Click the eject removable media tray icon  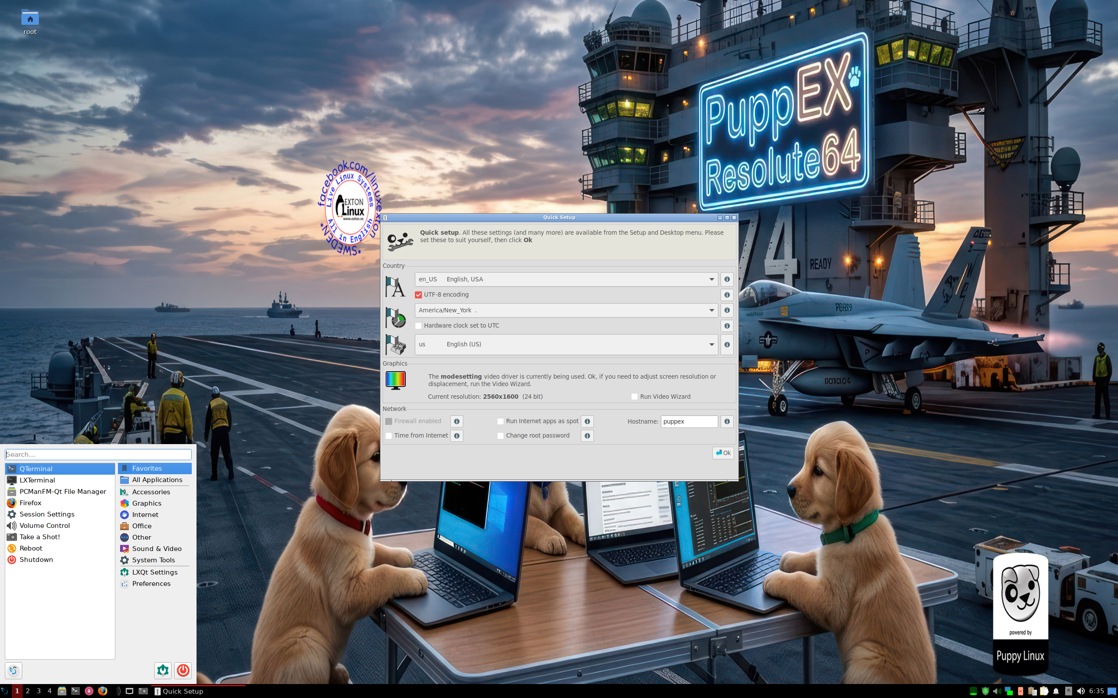[x=1069, y=691]
